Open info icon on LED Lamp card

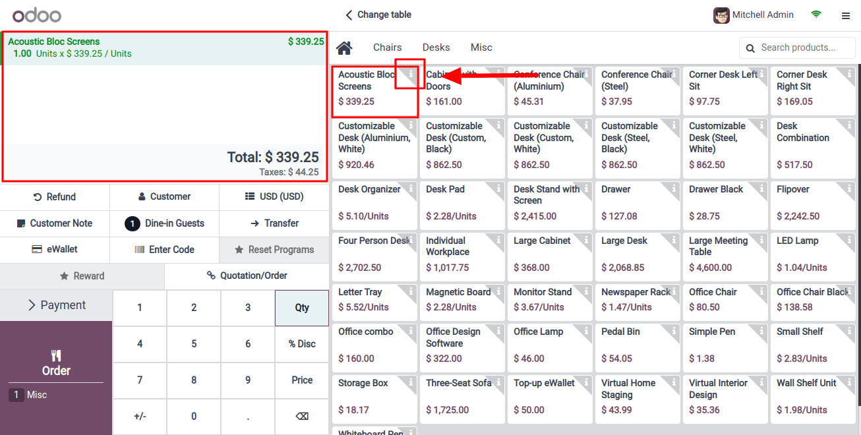pyautogui.click(x=849, y=240)
